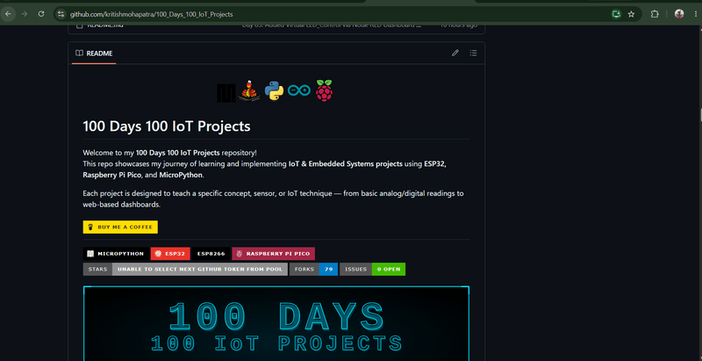Open site information icon in address bar

pyautogui.click(x=61, y=14)
